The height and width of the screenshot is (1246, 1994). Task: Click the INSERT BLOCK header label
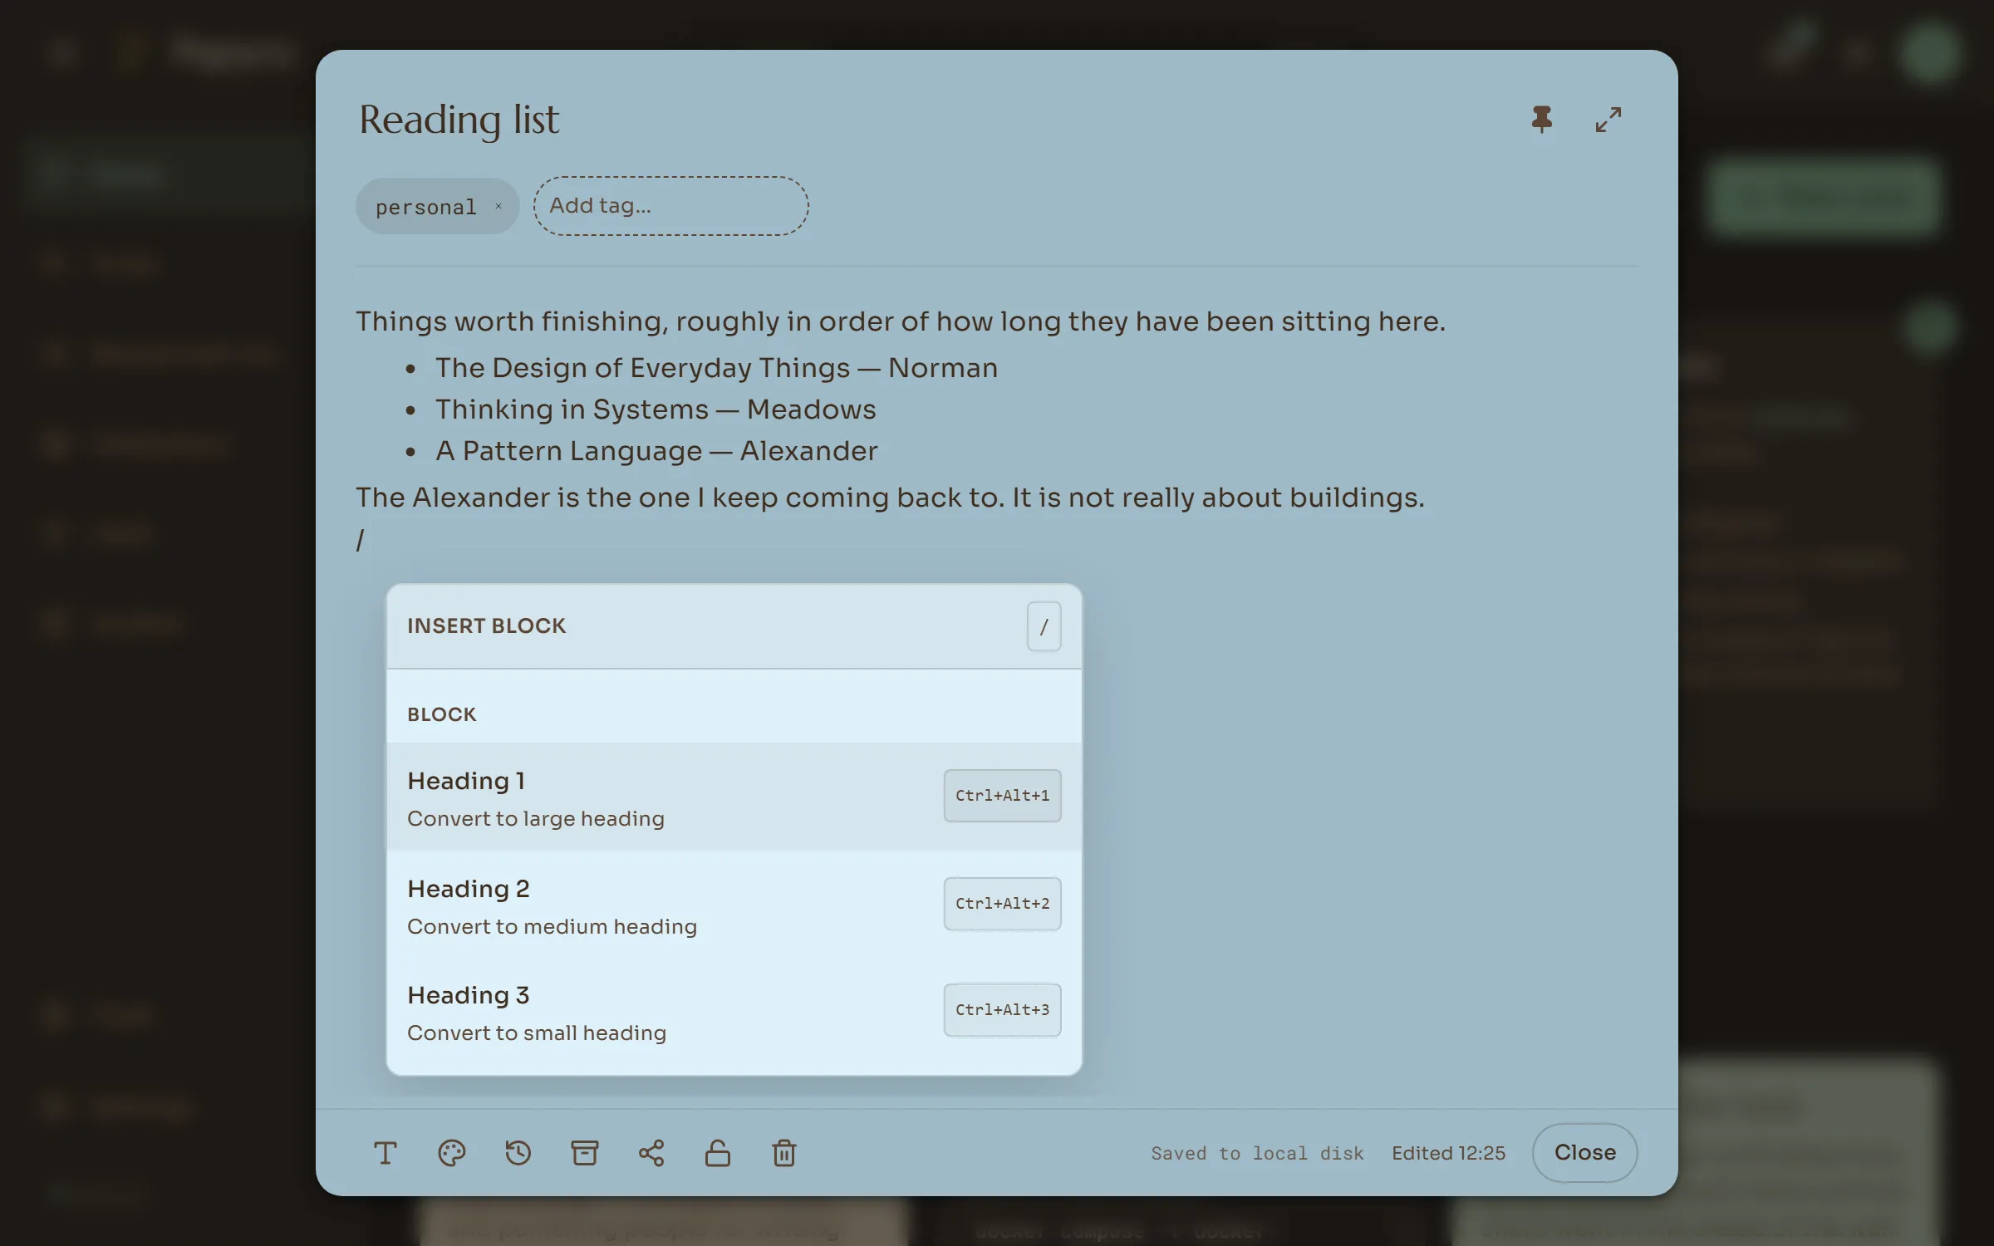(486, 626)
